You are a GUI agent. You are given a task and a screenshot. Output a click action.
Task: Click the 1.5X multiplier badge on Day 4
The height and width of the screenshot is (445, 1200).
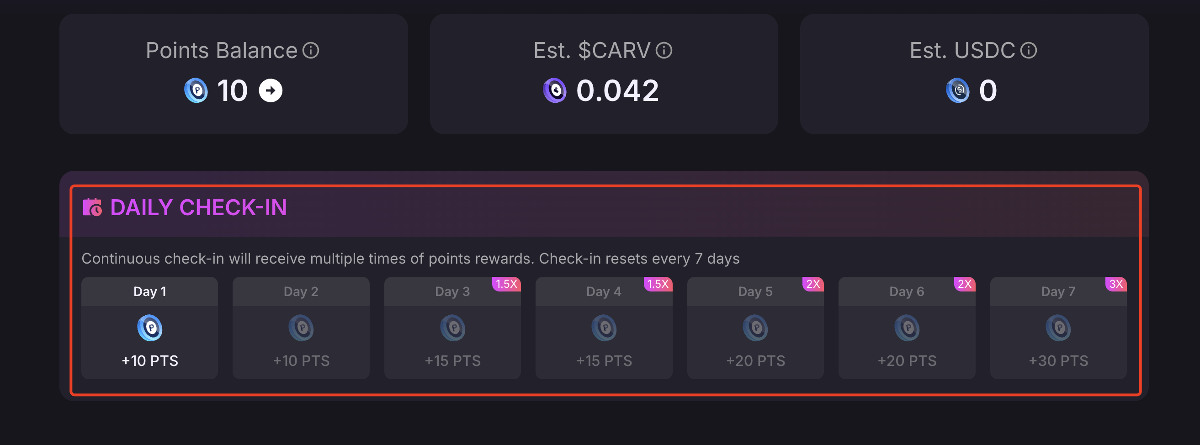coord(657,284)
